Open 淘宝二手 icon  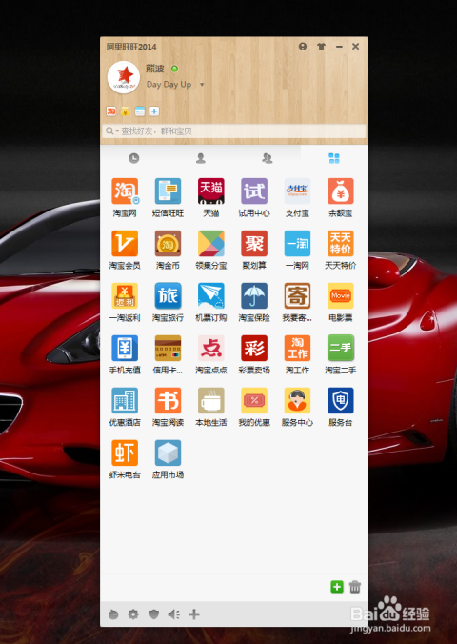(341, 349)
